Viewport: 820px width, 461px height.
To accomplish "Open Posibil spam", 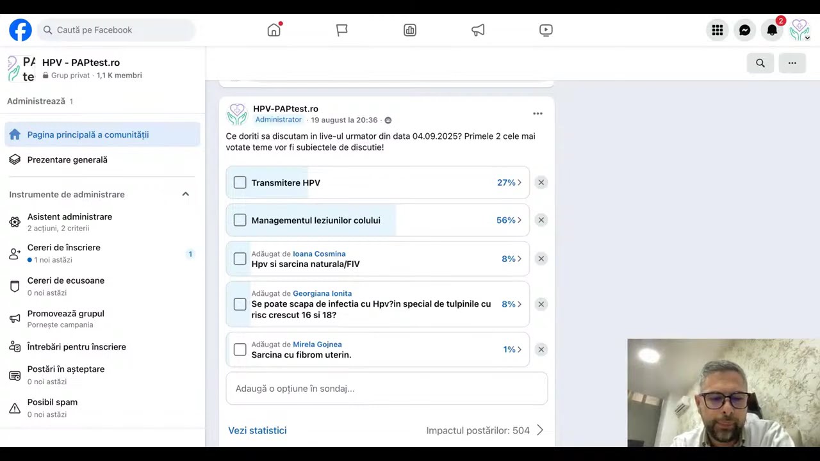I will [102, 408].
